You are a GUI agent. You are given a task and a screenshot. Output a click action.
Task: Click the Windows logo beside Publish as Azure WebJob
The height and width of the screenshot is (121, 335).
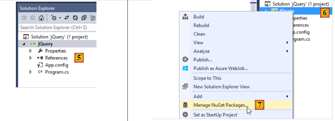point(185,68)
